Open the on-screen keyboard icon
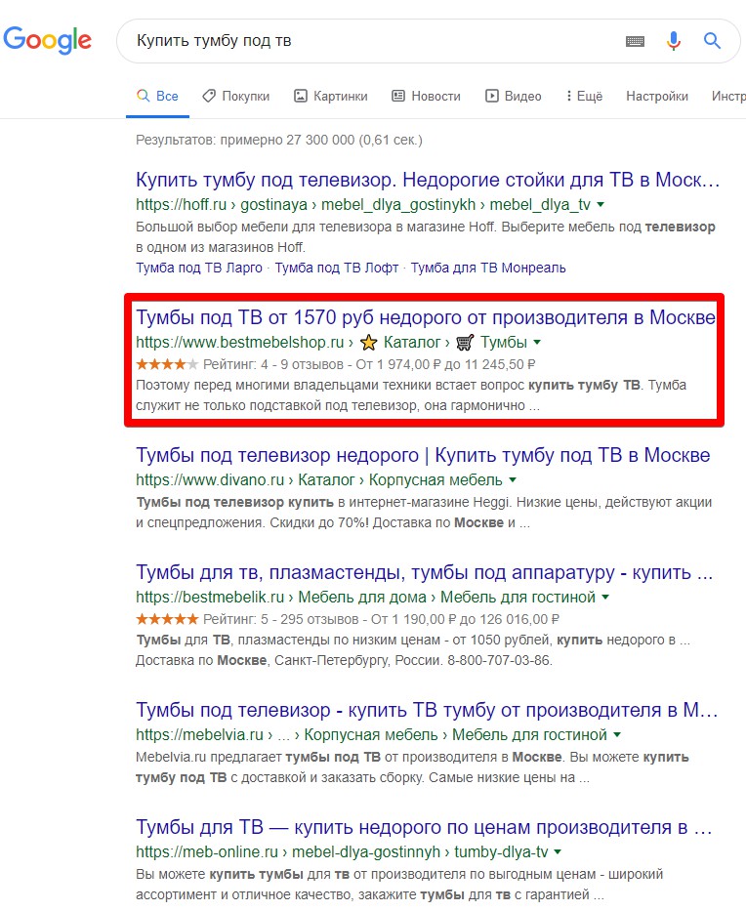746x911 pixels. pos(635,41)
